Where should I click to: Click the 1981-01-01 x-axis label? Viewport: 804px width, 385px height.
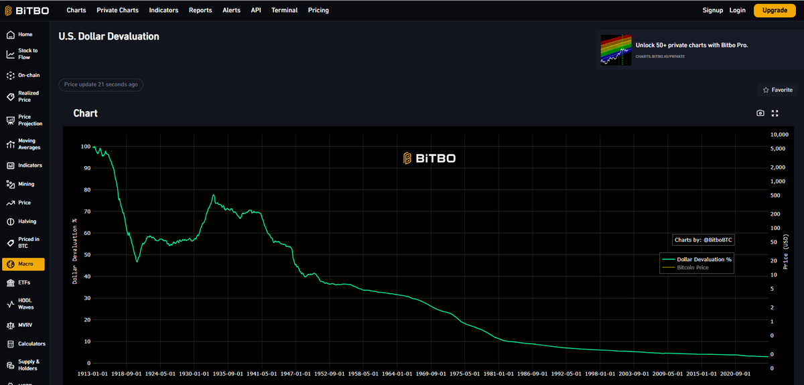[x=498, y=374]
